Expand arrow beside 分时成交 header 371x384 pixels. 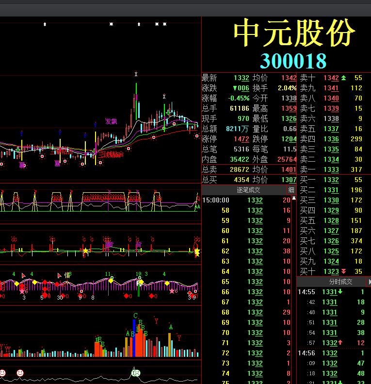[x=369, y=282]
